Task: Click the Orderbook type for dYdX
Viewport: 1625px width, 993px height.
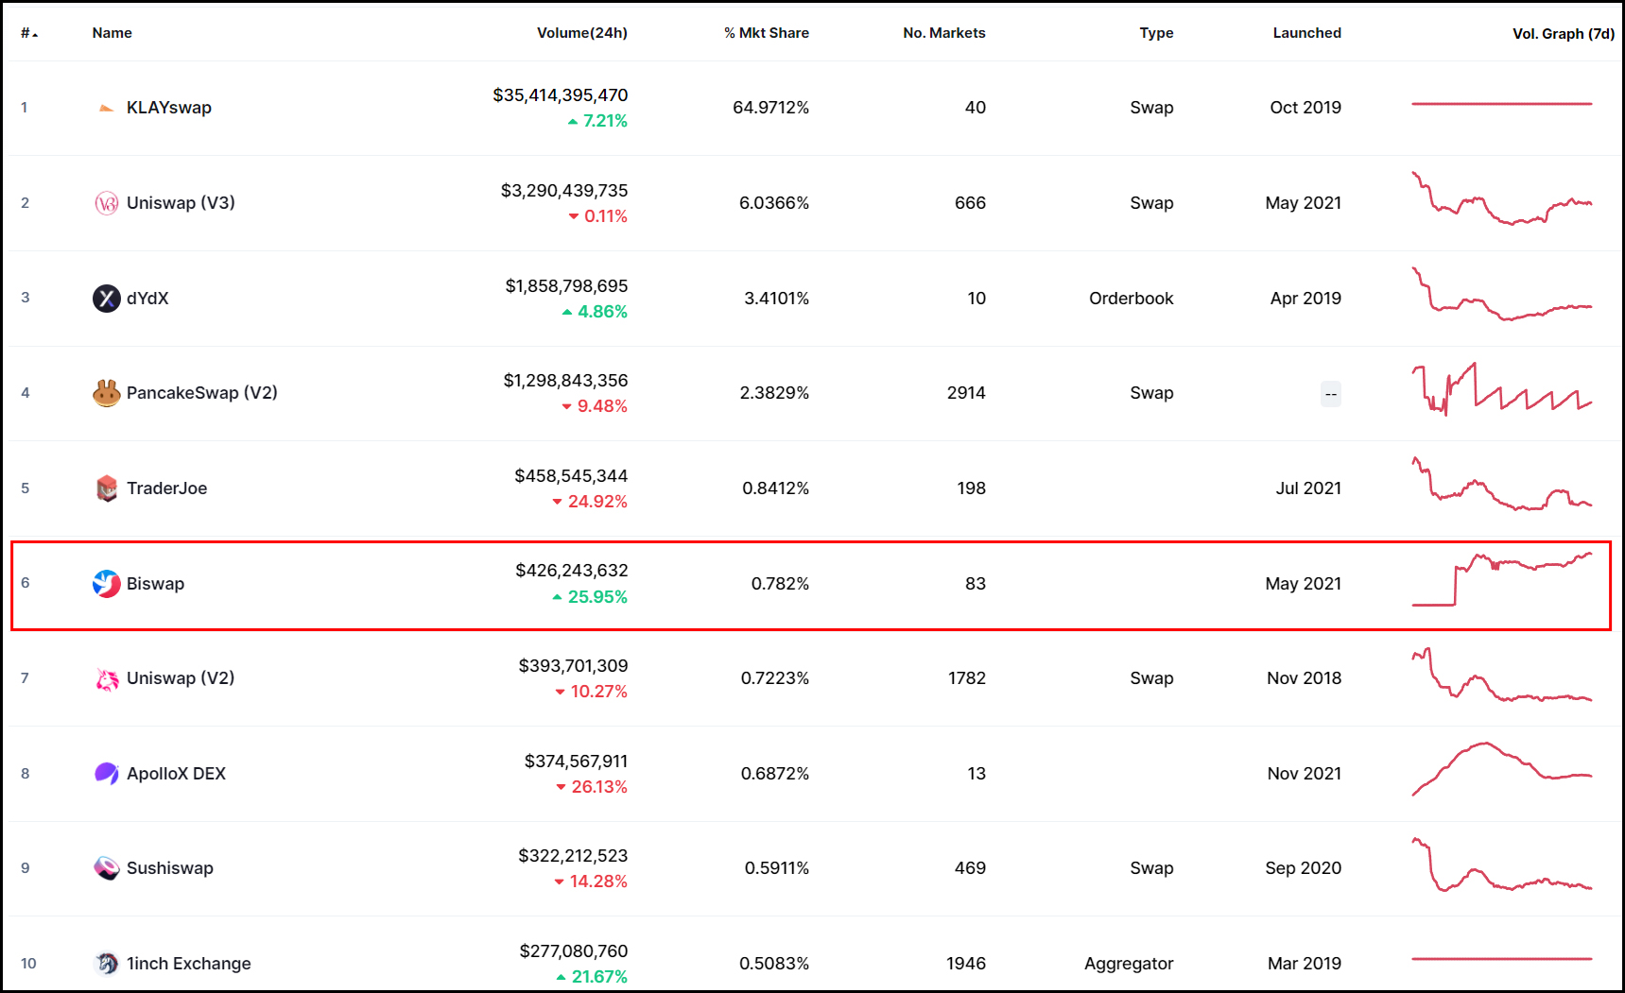Action: pos(1132,299)
